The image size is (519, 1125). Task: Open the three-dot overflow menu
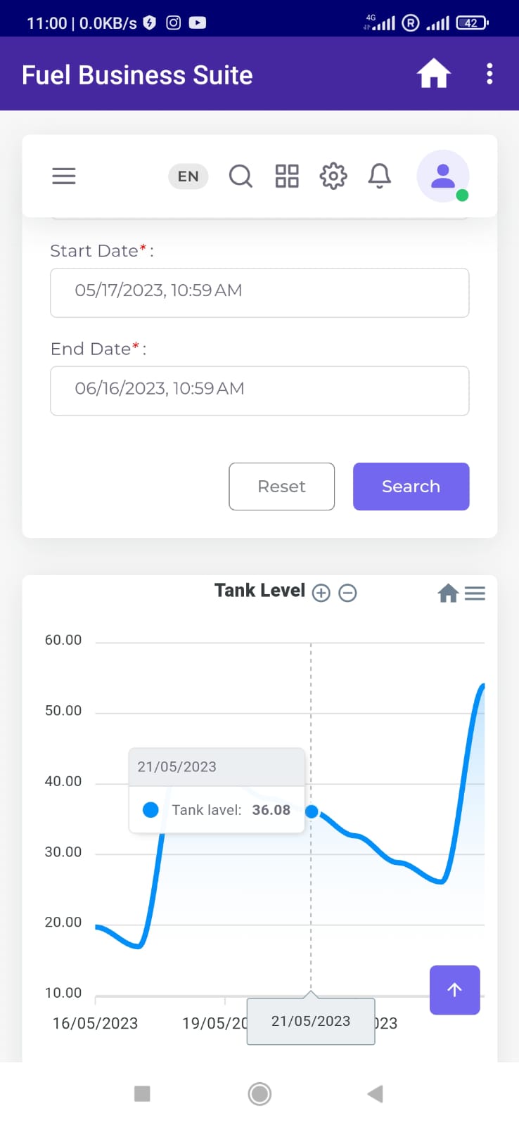(489, 74)
